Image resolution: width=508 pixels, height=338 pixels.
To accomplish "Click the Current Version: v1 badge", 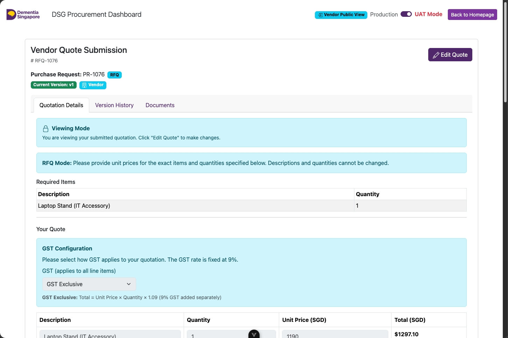I will pos(54,85).
